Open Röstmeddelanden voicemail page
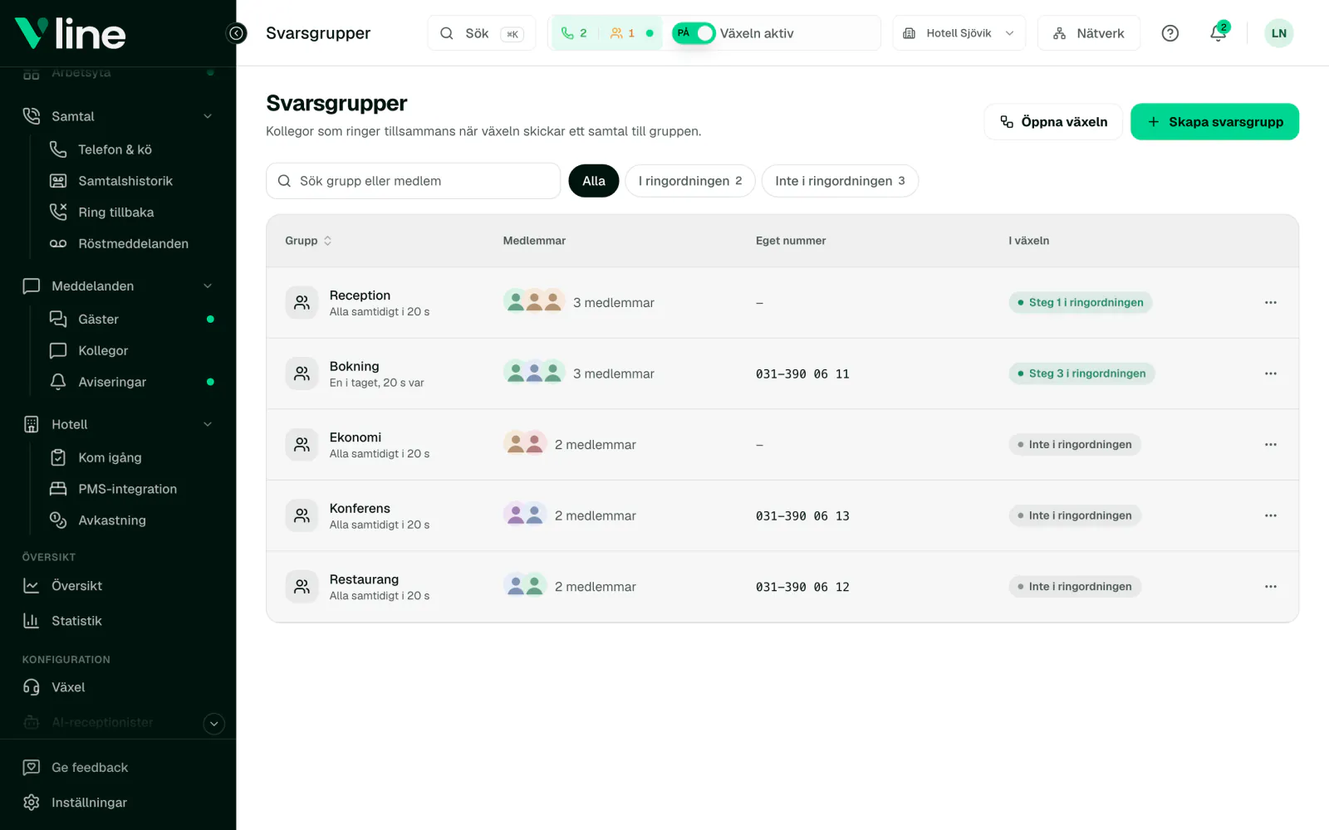 coord(117,244)
